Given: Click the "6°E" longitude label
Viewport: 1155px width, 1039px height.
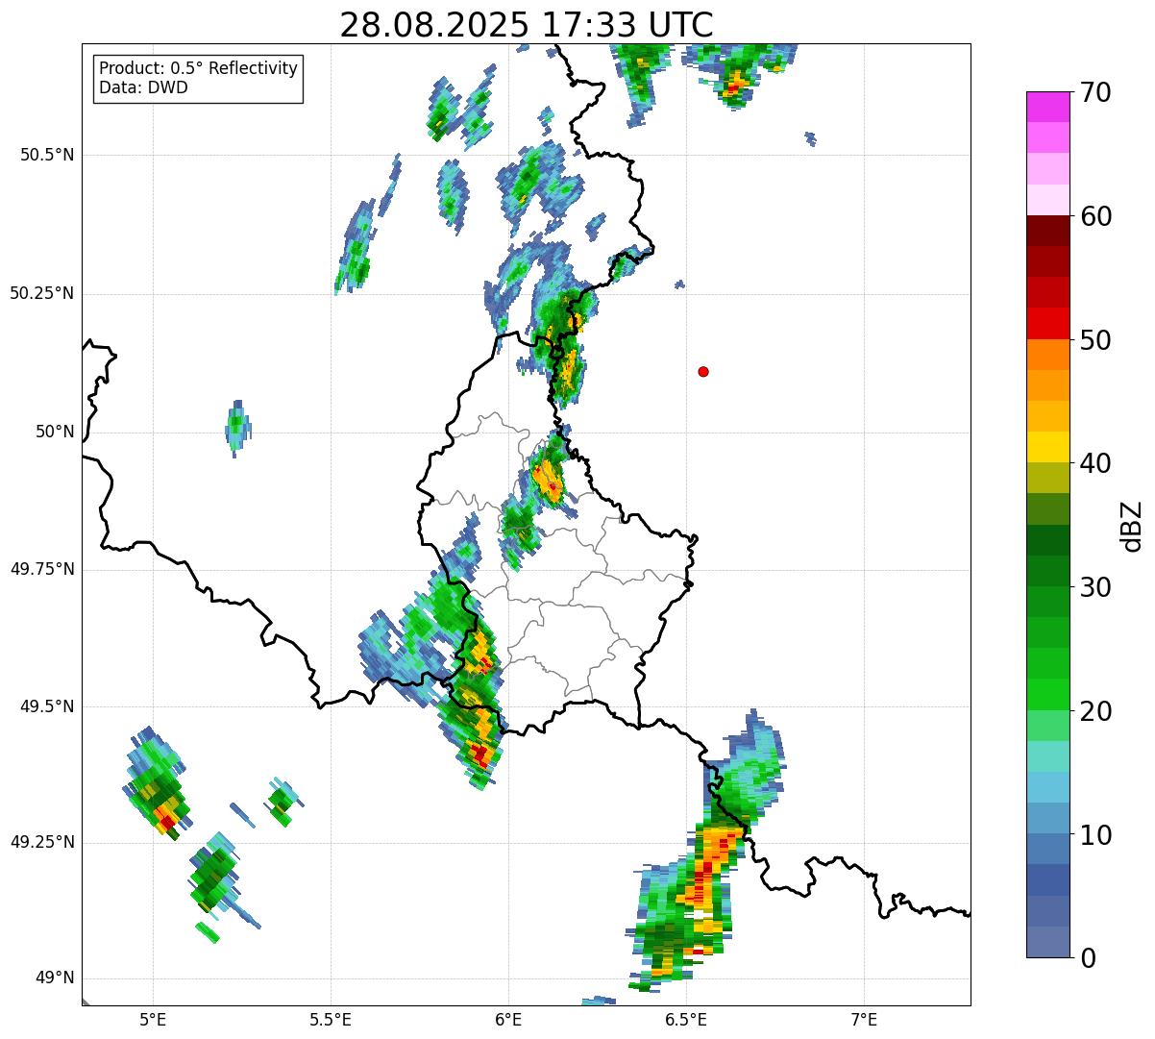Looking at the screenshot, I should (508, 1019).
